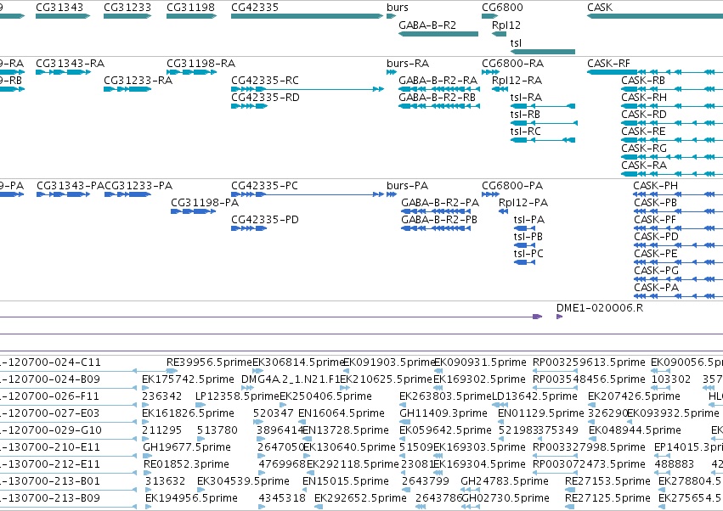
Task: Click transcript CASK-RE
Action: tap(672, 140)
